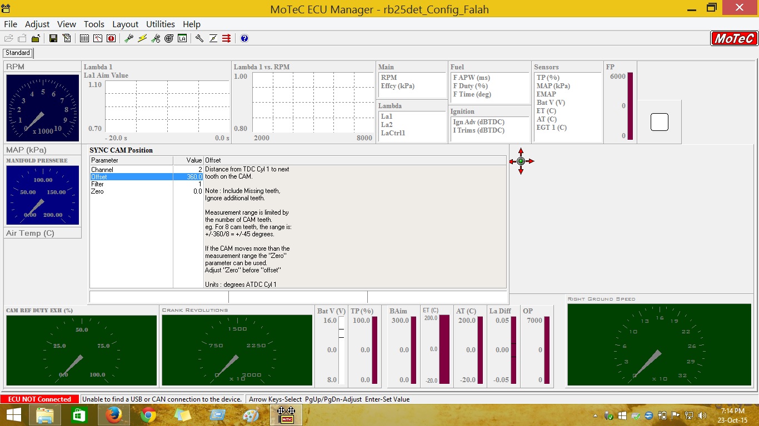Click the open file folder toolbar icon
Screen dimensions: 759x426
(8, 38)
